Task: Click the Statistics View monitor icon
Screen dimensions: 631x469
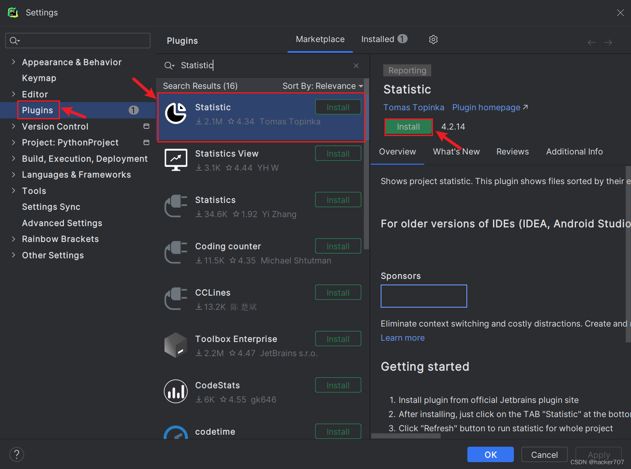Action: click(x=176, y=160)
